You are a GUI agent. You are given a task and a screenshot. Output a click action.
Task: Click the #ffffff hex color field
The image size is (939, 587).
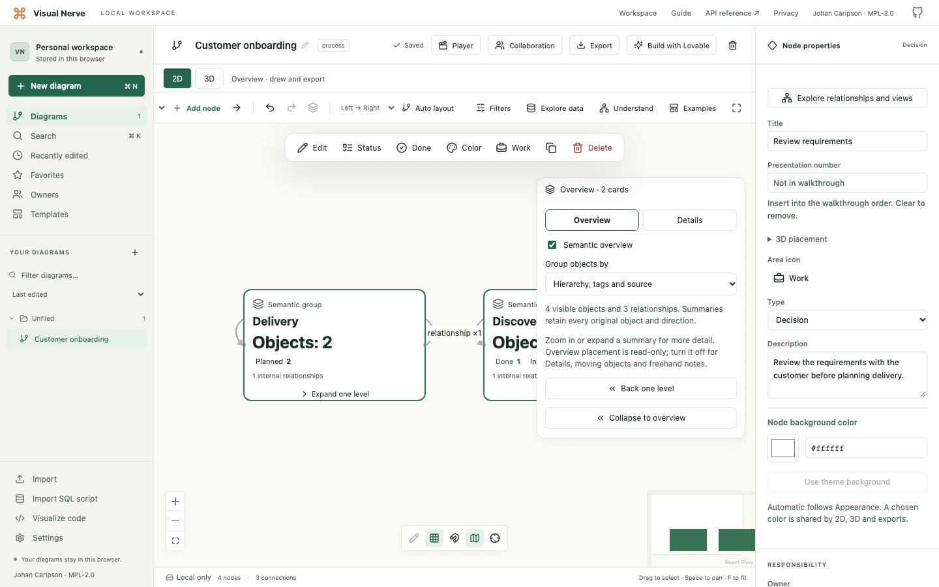(866, 448)
